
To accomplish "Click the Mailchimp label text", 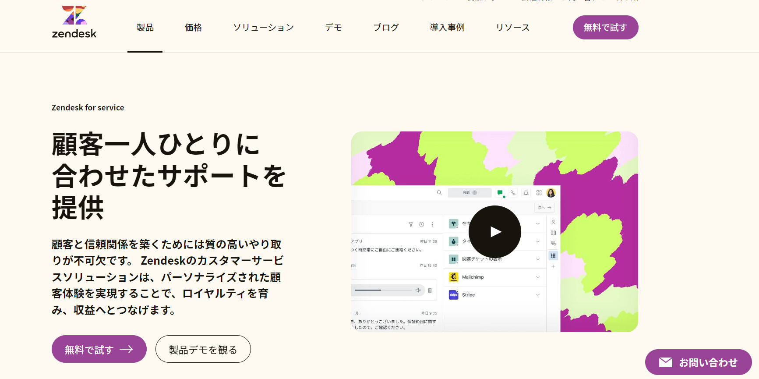I will click(x=473, y=277).
